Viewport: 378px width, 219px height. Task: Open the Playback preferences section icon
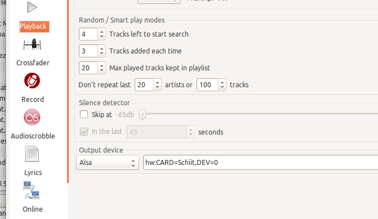click(32, 7)
